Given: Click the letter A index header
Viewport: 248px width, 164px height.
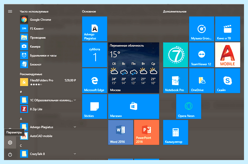Looking at the screenshot, I should (x=21, y=119).
